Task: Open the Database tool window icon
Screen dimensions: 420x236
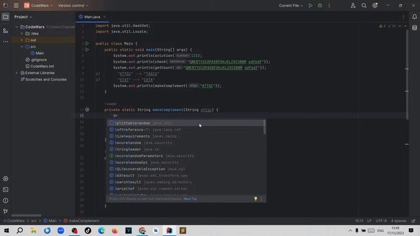Action: (x=414, y=28)
